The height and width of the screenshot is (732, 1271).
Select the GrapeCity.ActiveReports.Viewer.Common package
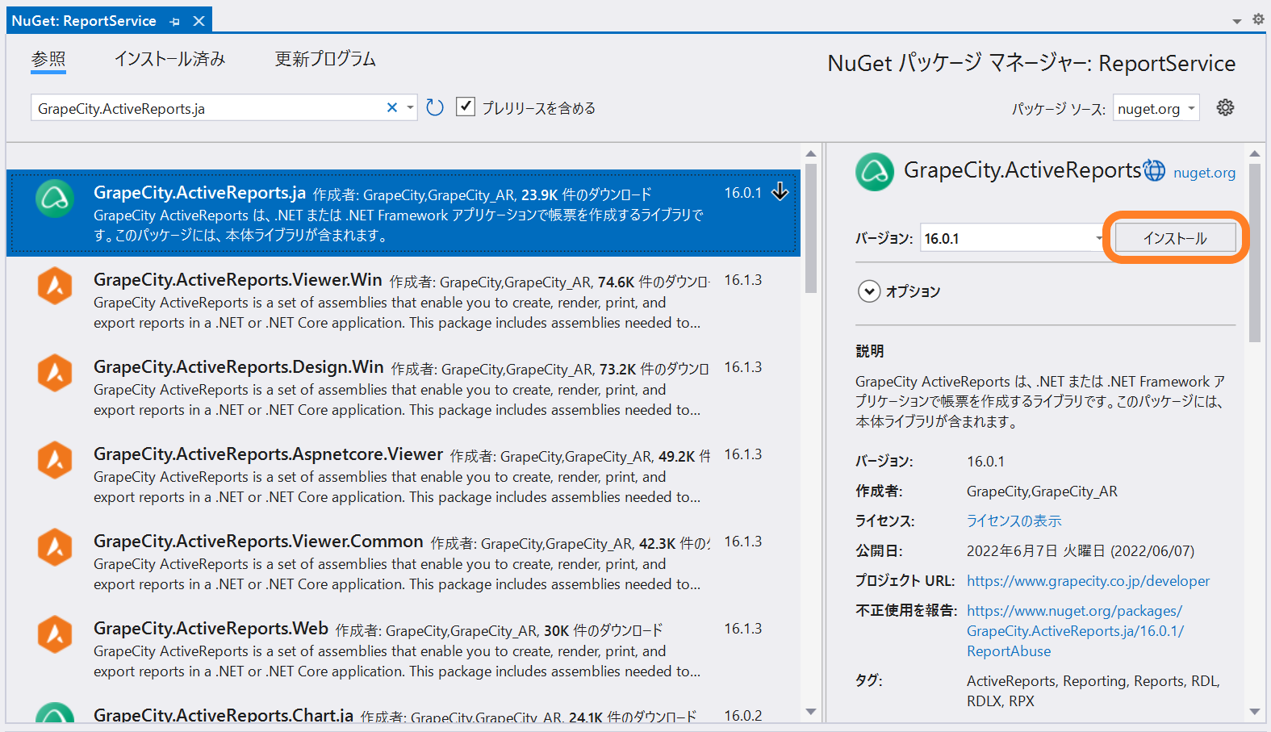coord(403,562)
